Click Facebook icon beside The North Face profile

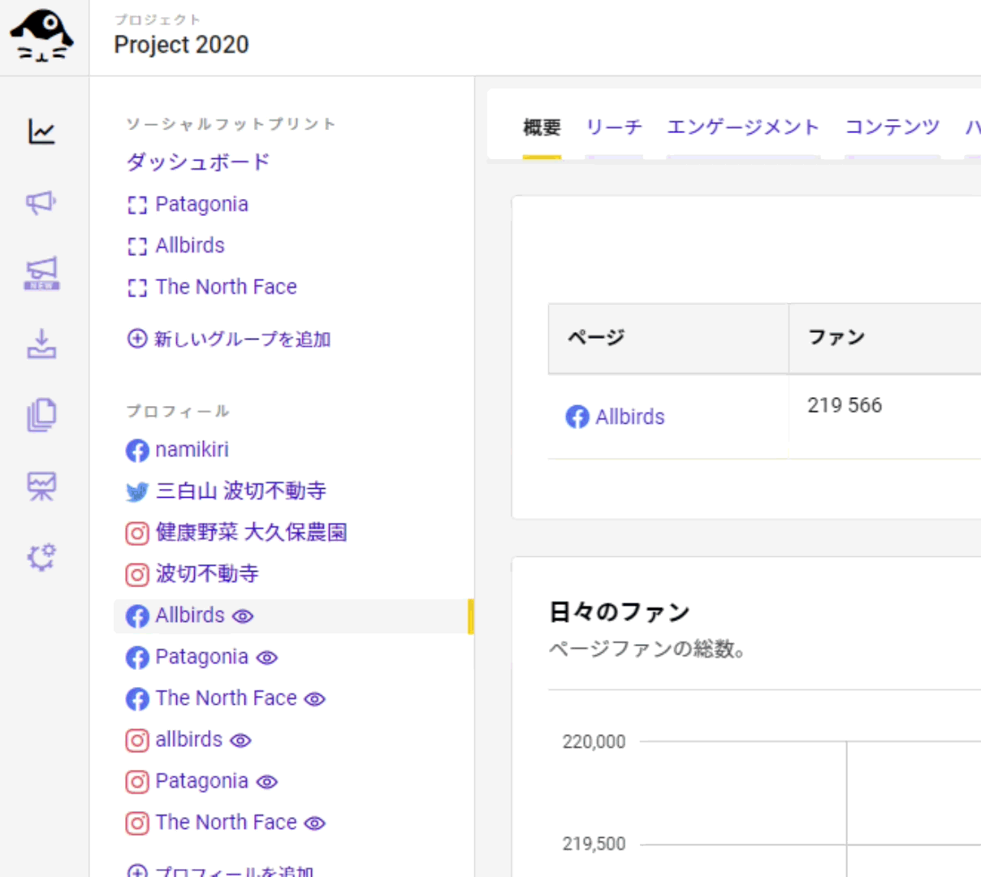click(137, 699)
